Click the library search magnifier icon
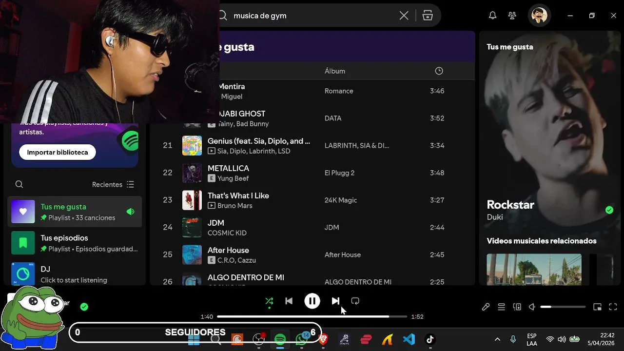The width and height of the screenshot is (624, 351). (19, 184)
